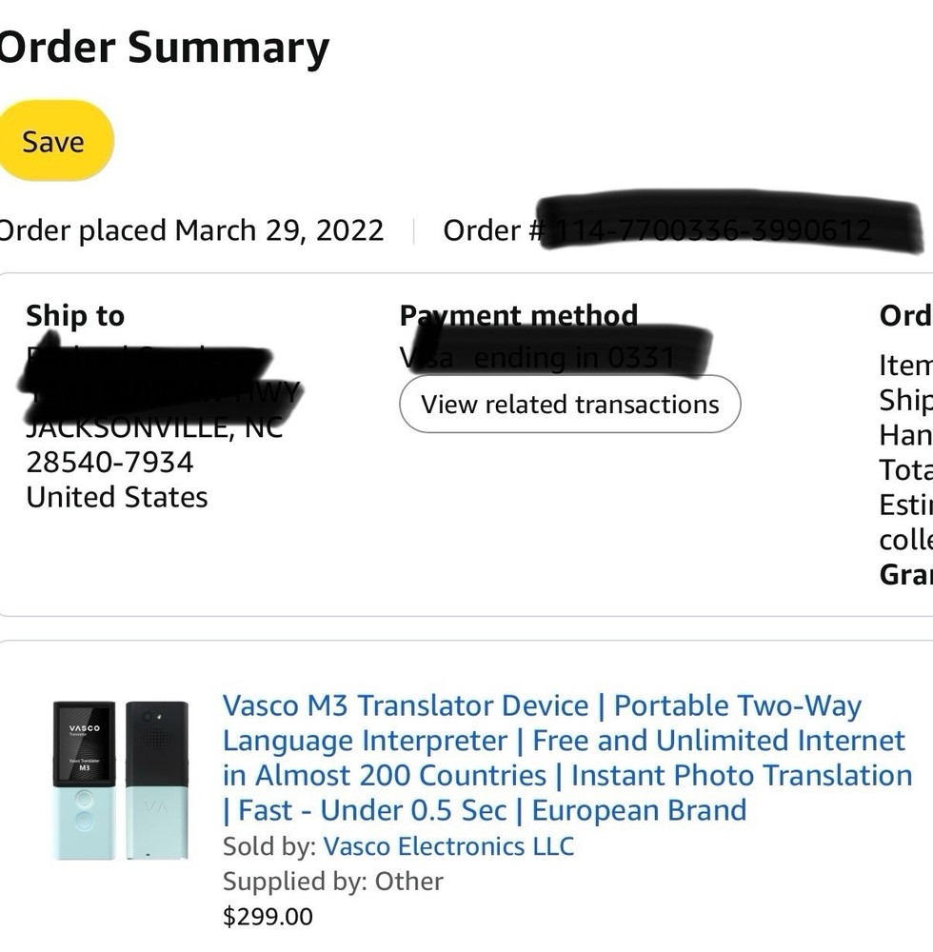Select the Order placed March 29, 2022 text
The width and height of the screenshot is (933, 952).
click(x=190, y=230)
